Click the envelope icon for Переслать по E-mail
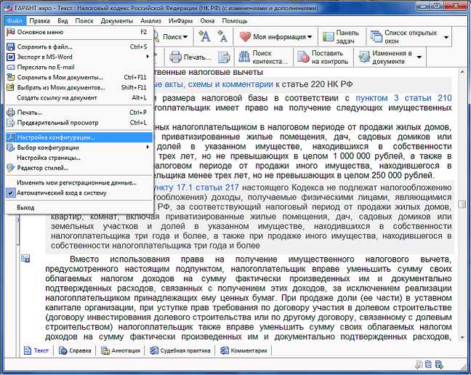The width and height of the screenshot is (471, 375). tap(10, 67)
